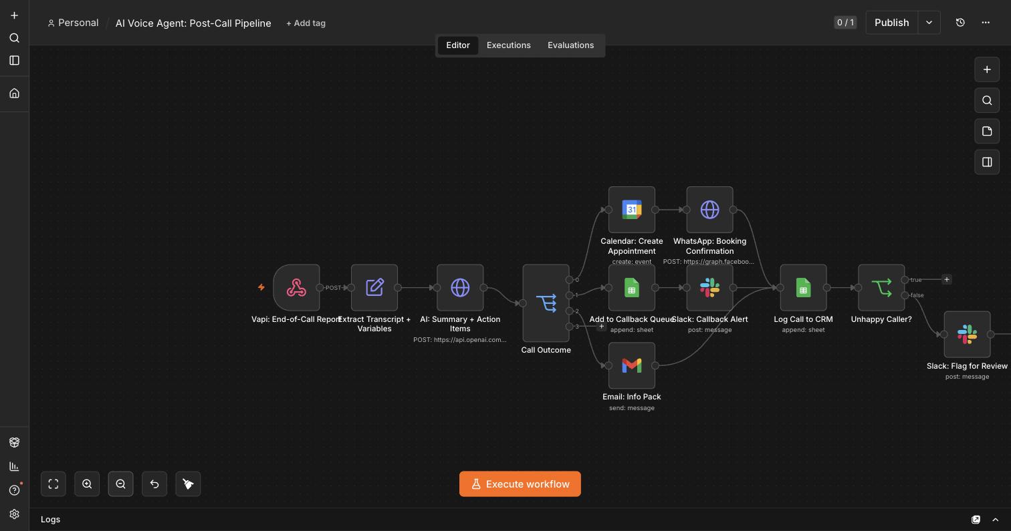Open insights chart icon in sidebar
This screenshot has height=531, width=1011.
pos(14,466)
